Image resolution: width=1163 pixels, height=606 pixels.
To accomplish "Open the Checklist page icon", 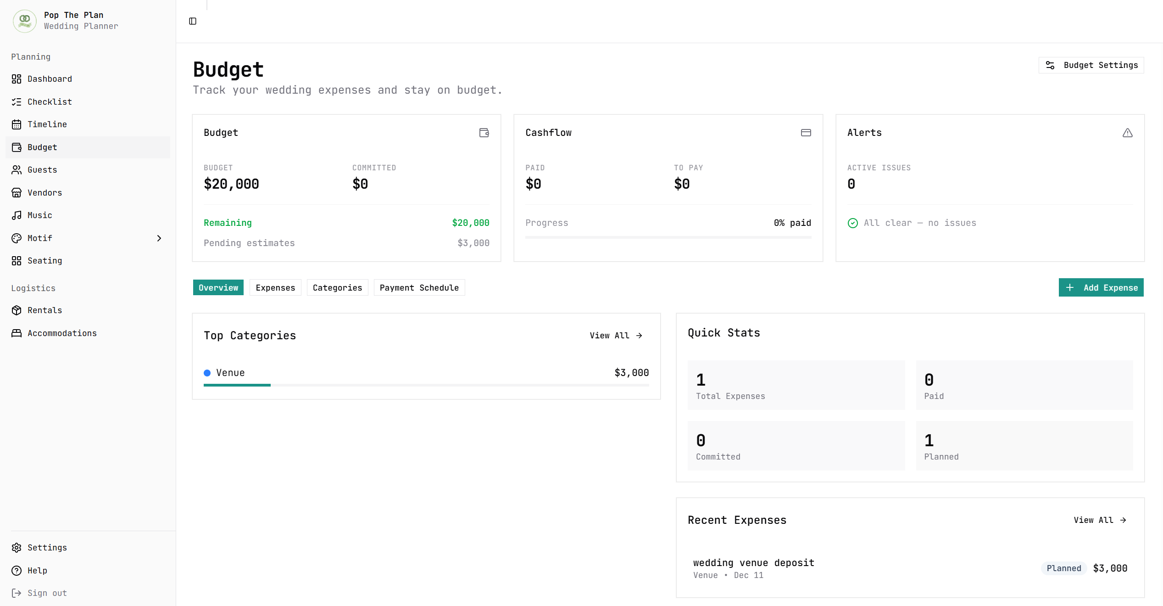I will click(x=17, y=102).
